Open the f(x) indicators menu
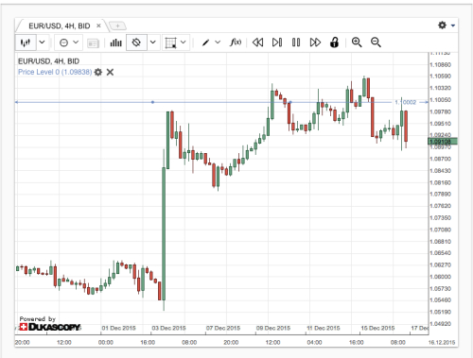This screenshot has width=473, height=358. pyautogui.click(x=236, y=42)
